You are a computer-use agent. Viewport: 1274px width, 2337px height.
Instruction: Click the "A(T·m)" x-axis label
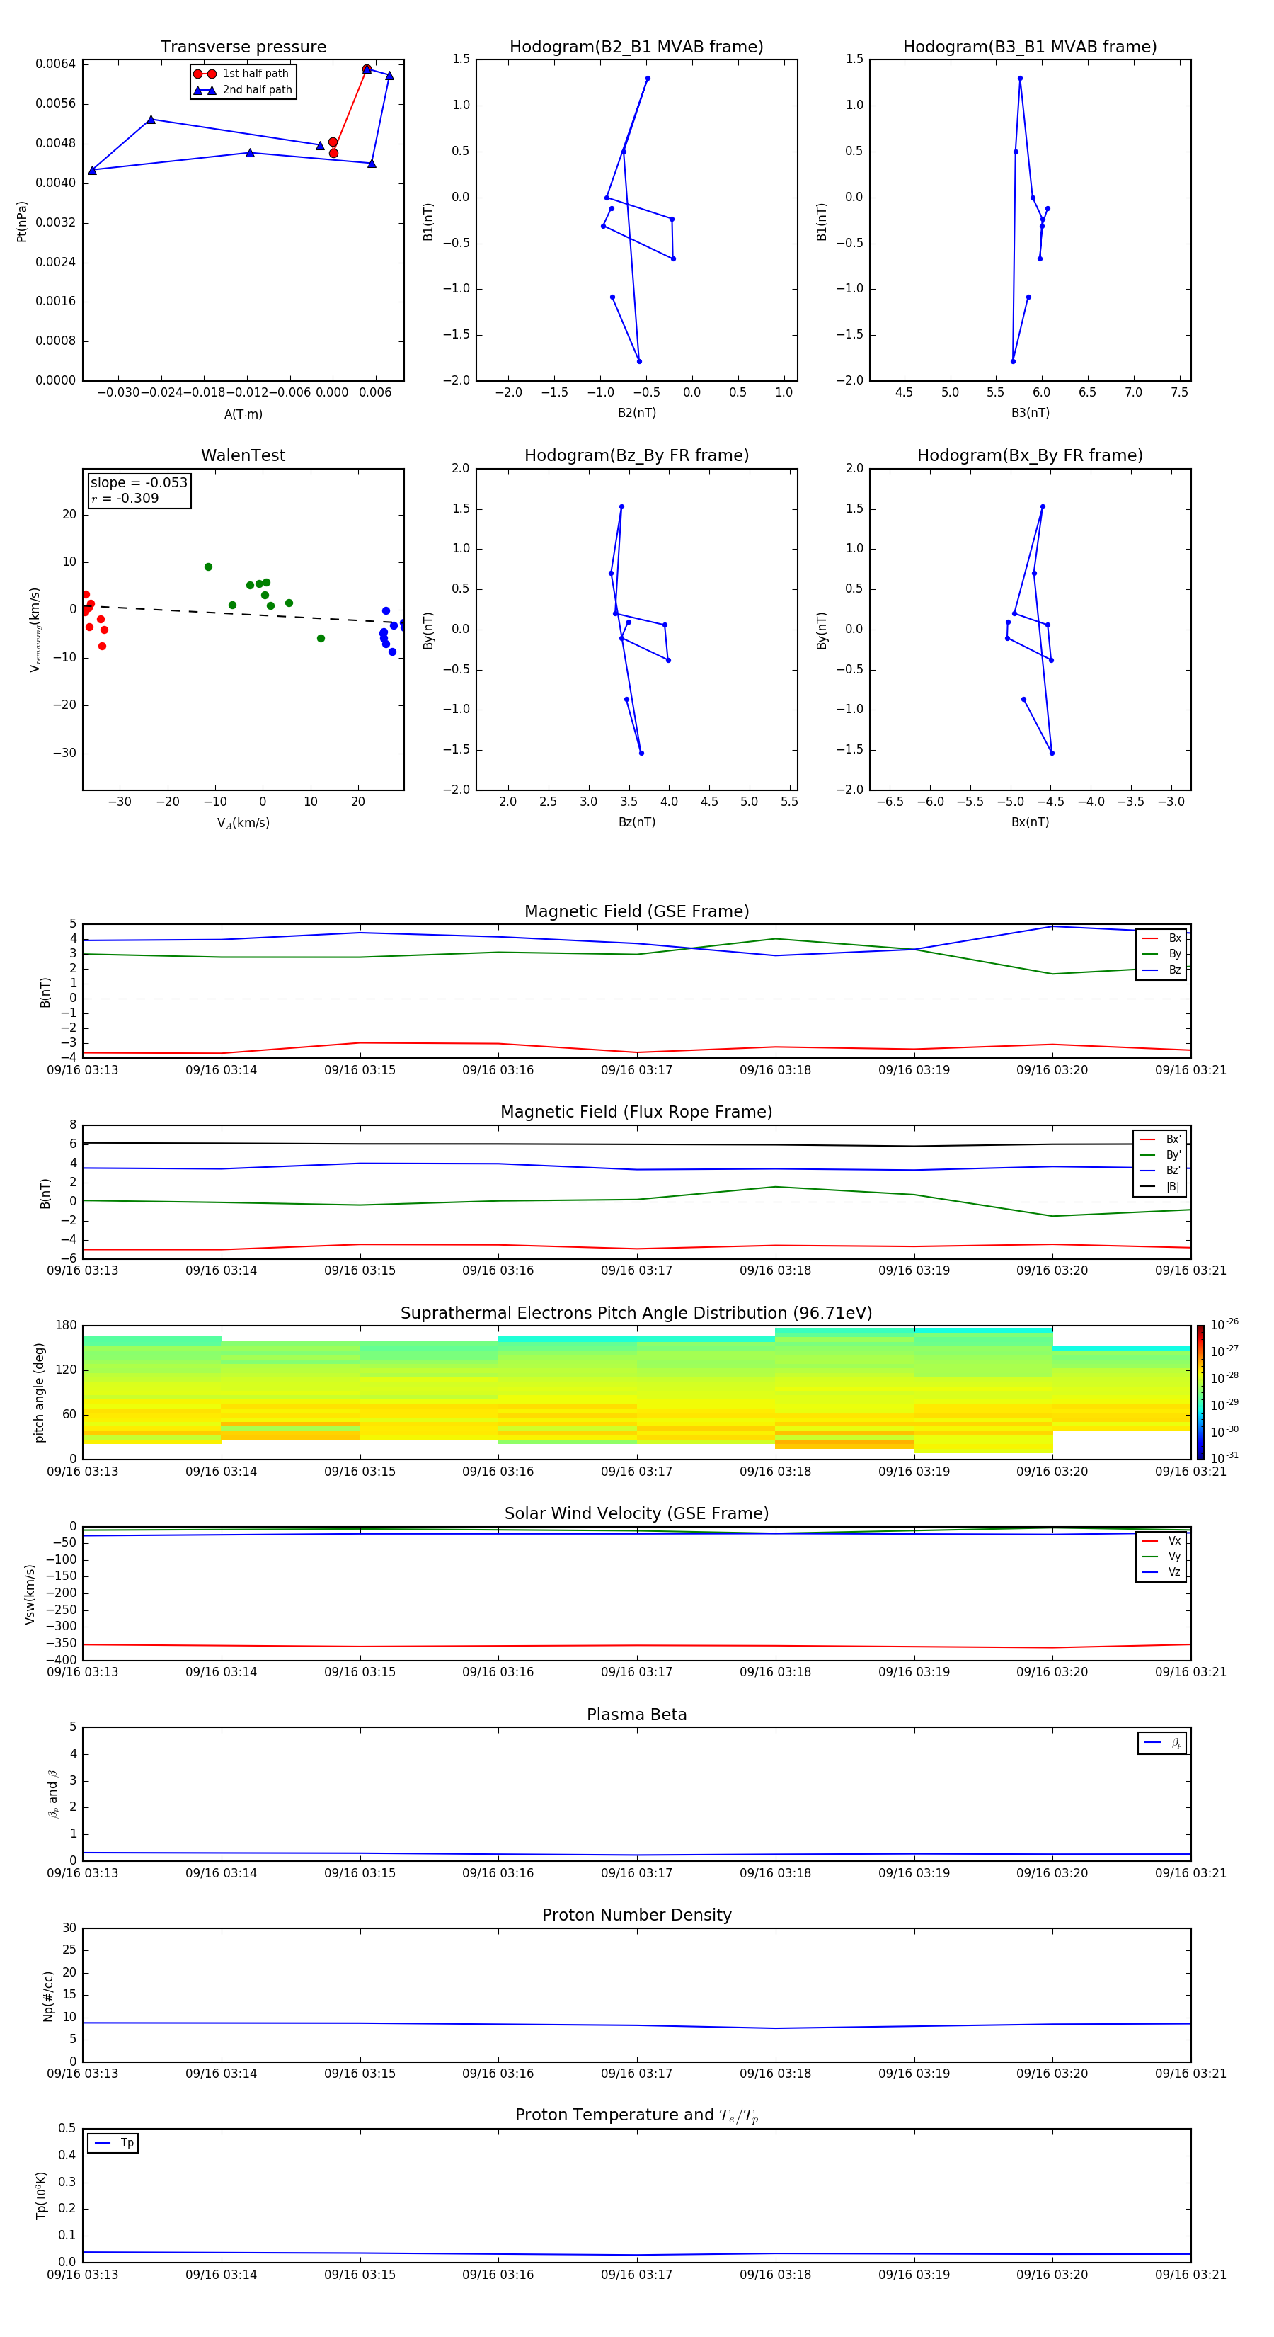(x=243, y=414)
